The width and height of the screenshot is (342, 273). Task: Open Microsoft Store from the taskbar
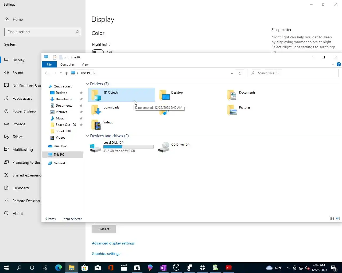click(x=85, y=268)
